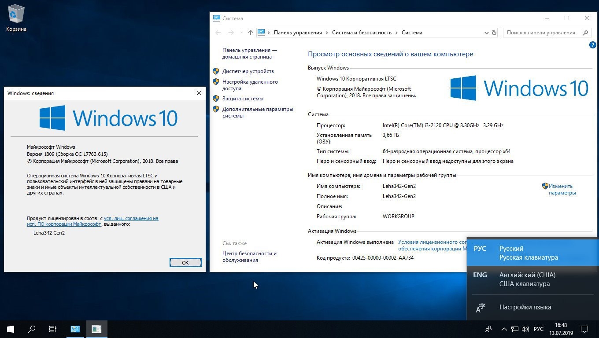Select the shield icon beside Защита системы

pyautogui.click(x=216, y=98)
